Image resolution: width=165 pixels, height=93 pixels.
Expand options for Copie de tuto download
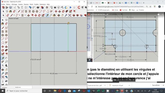point(105,86)
